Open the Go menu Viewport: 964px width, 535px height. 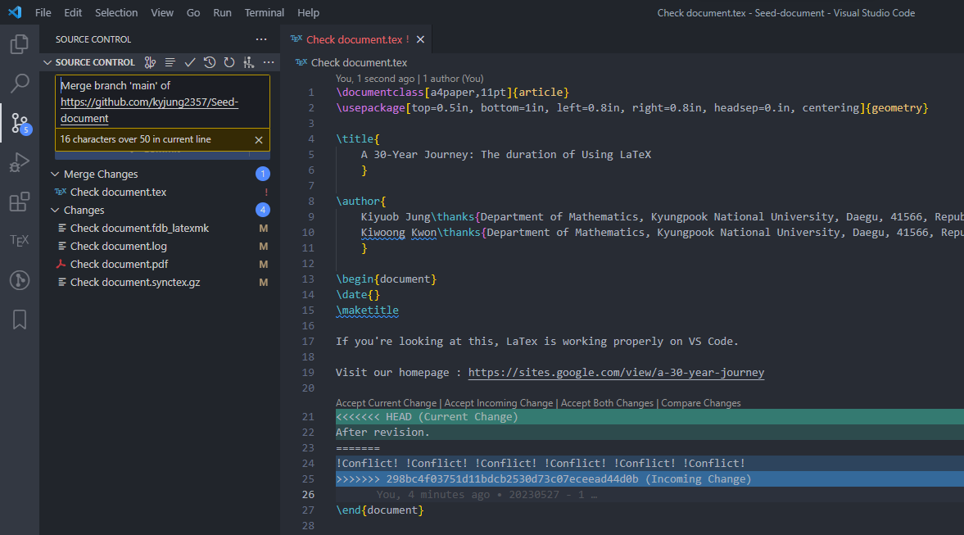[x=193, y=12]
